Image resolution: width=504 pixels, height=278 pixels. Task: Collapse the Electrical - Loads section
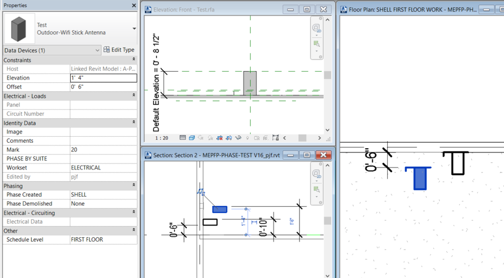coord(134,95)
